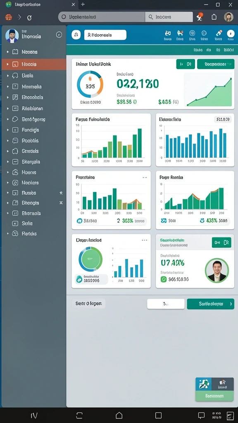The height and width of the screenshot is (423, 238).
Task: Toggle the circular icon beside the sidebar profile name
Action: click(59, 35)
